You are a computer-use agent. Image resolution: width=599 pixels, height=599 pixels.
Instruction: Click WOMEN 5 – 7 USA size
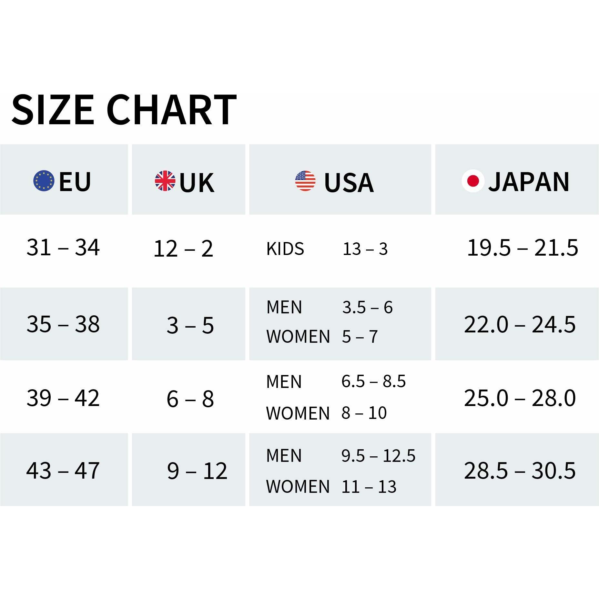pyautogui.click(x=322, y=336)
